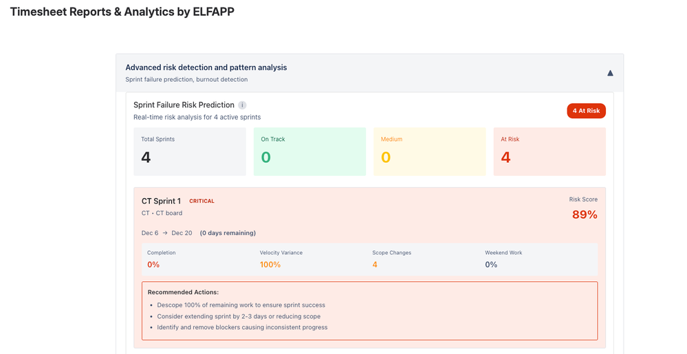Click the red "4 At Risk" badge

(586, 111)
